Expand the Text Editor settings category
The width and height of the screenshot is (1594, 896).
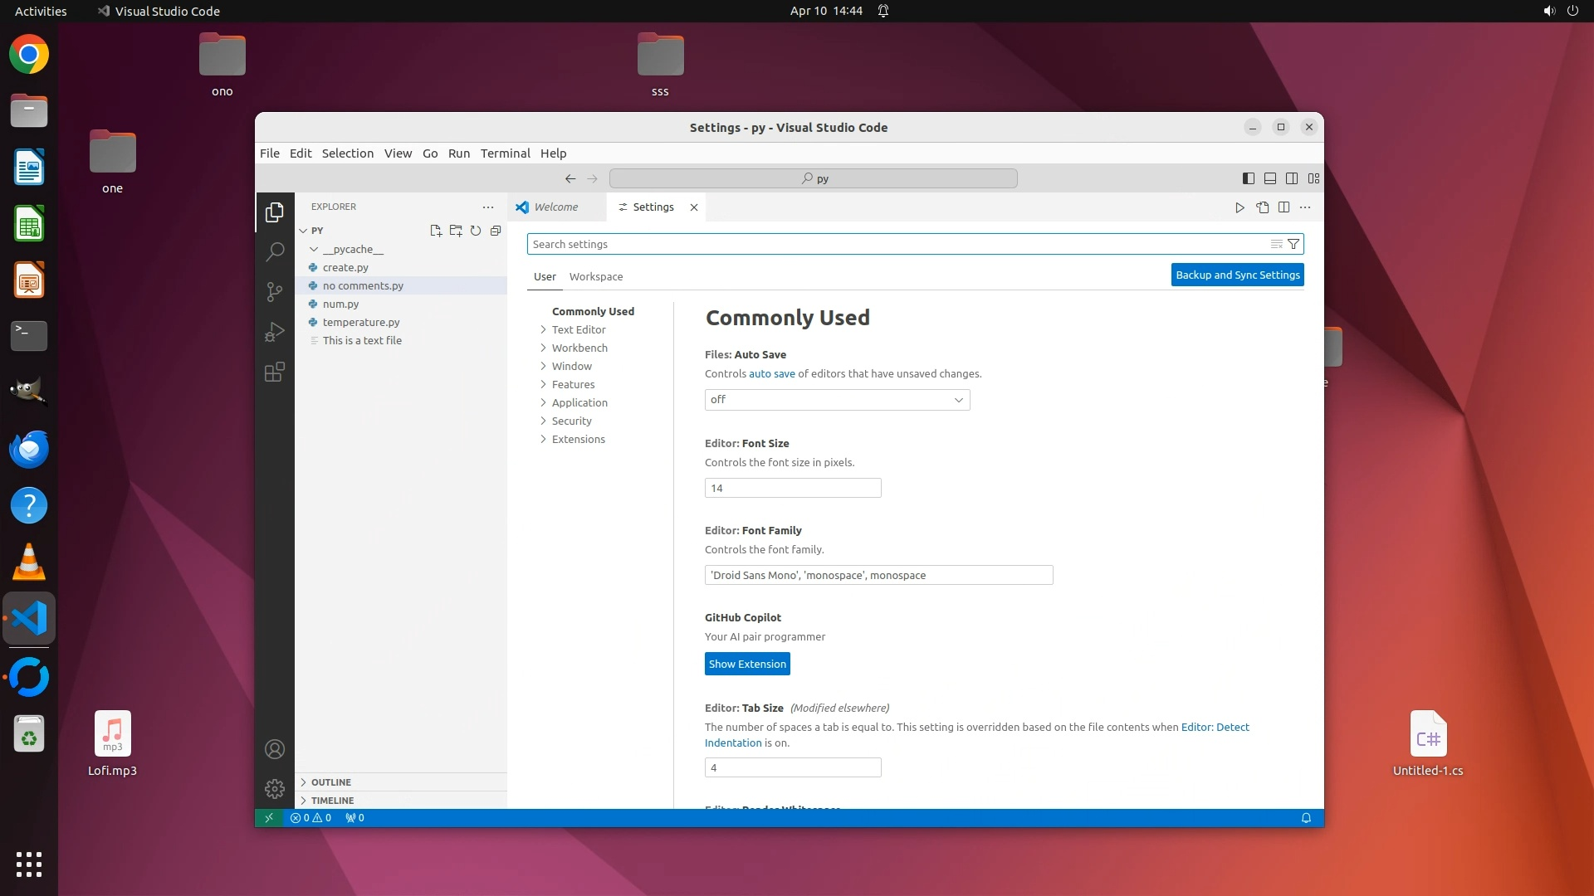579,329
